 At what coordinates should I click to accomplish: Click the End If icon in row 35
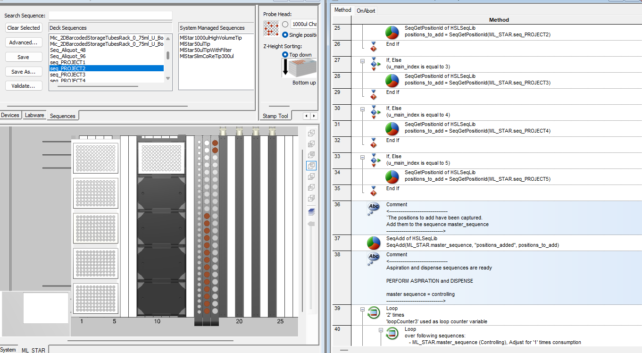pyautogui.click(x=374, y=190)
